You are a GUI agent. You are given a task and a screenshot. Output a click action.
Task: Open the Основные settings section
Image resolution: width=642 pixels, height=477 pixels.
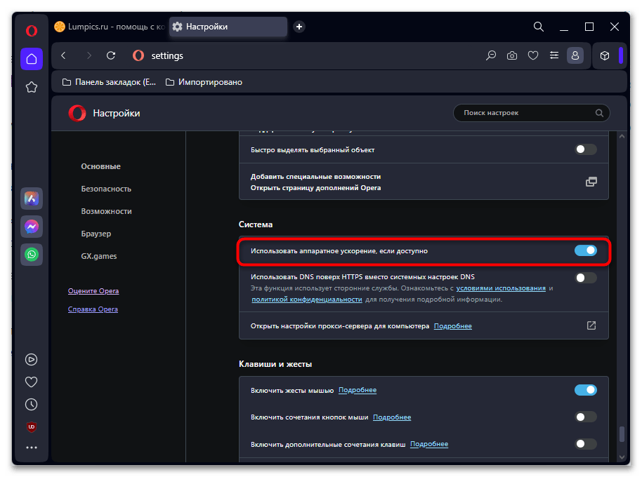pos(100,166)
